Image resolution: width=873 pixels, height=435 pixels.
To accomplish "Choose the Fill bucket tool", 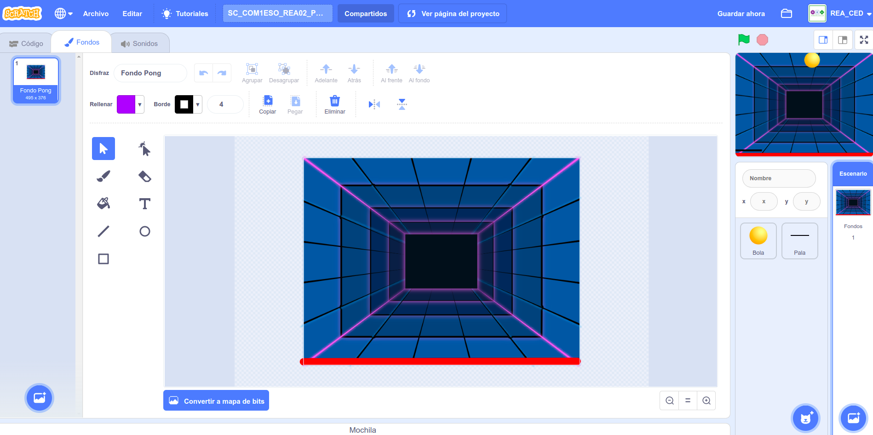I will coord(103,204).
